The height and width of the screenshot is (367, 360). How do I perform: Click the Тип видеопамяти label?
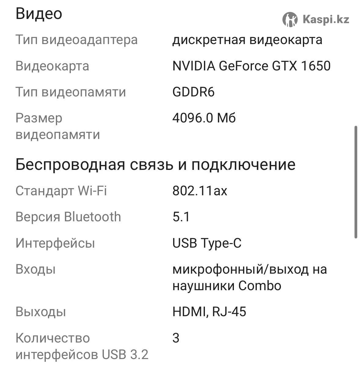click(x=71, y=92)
